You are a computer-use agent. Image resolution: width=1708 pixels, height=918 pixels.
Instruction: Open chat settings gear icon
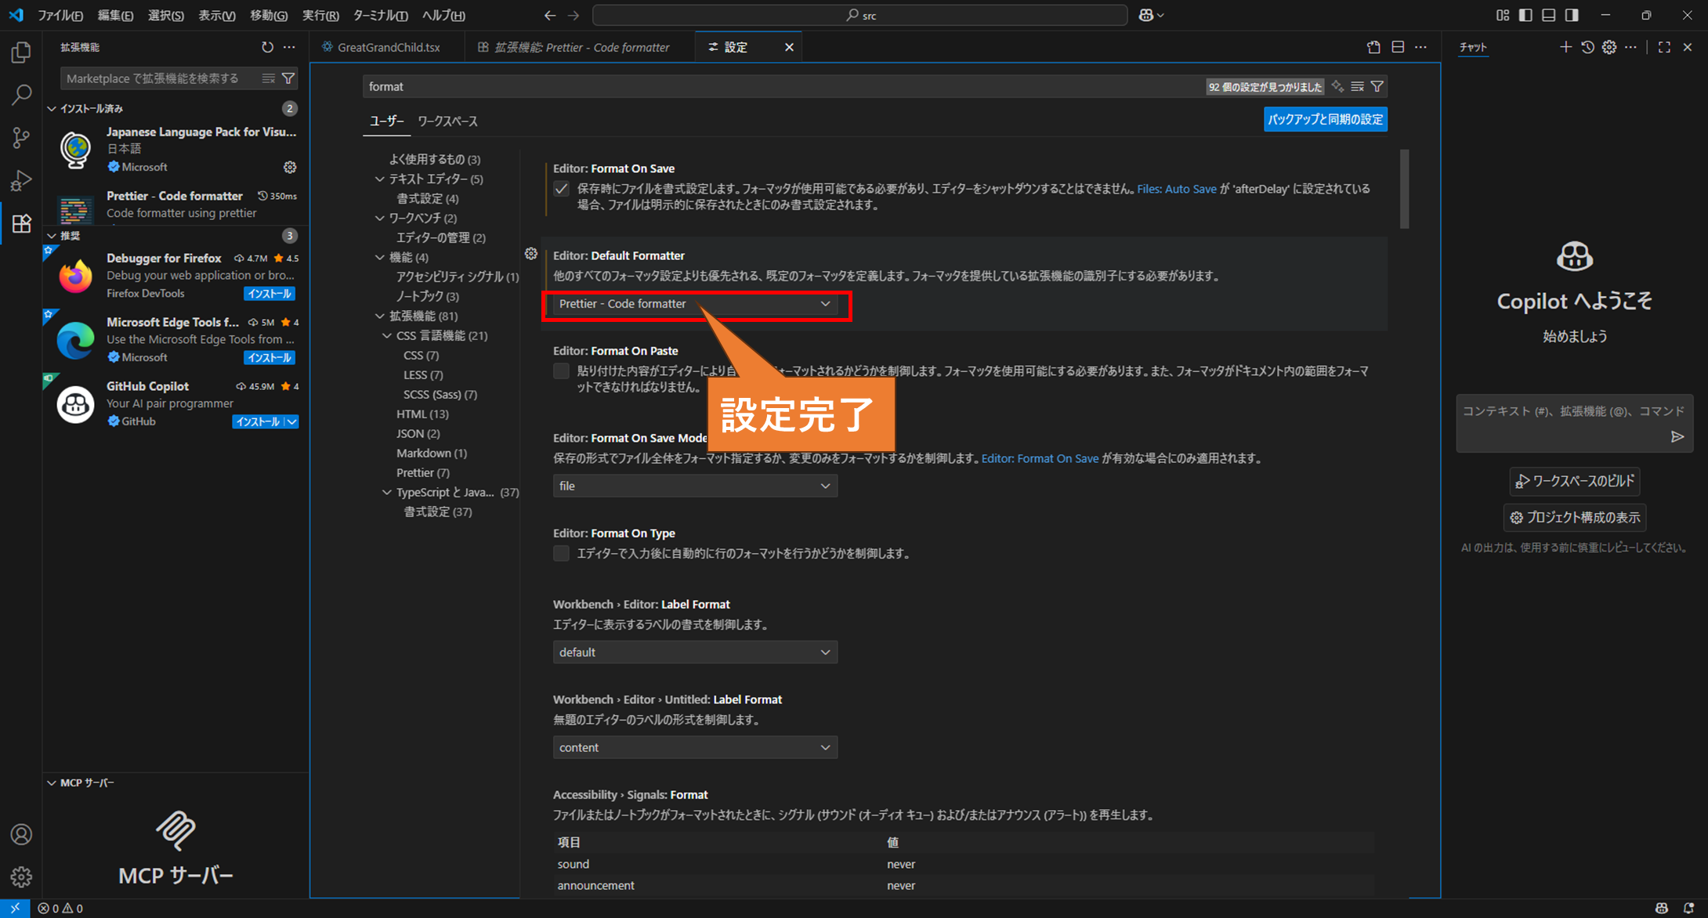[x=1609, y=47]
